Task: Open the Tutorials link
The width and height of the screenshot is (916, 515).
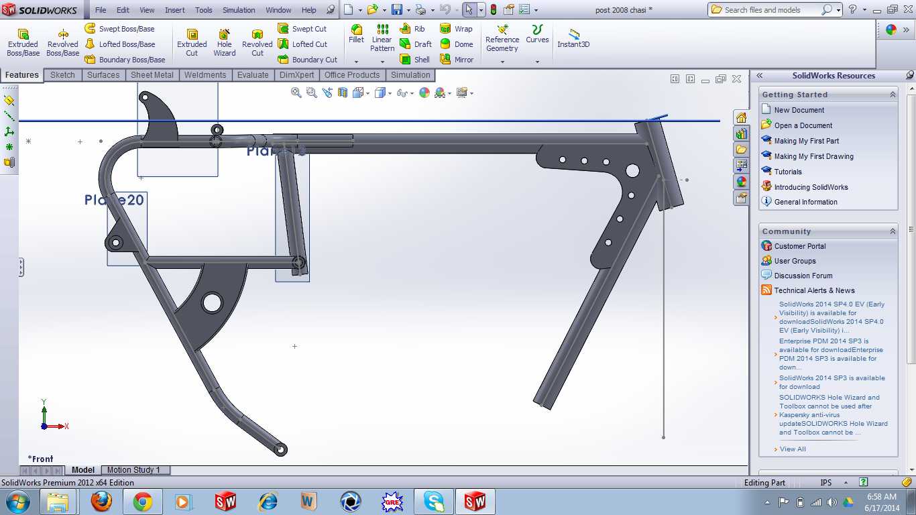Action: (x=788, y=172)
